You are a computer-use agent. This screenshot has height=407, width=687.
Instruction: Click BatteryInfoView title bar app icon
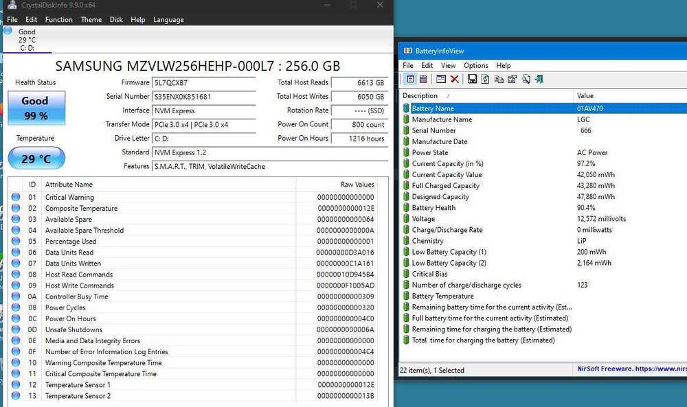click(408, 51)
